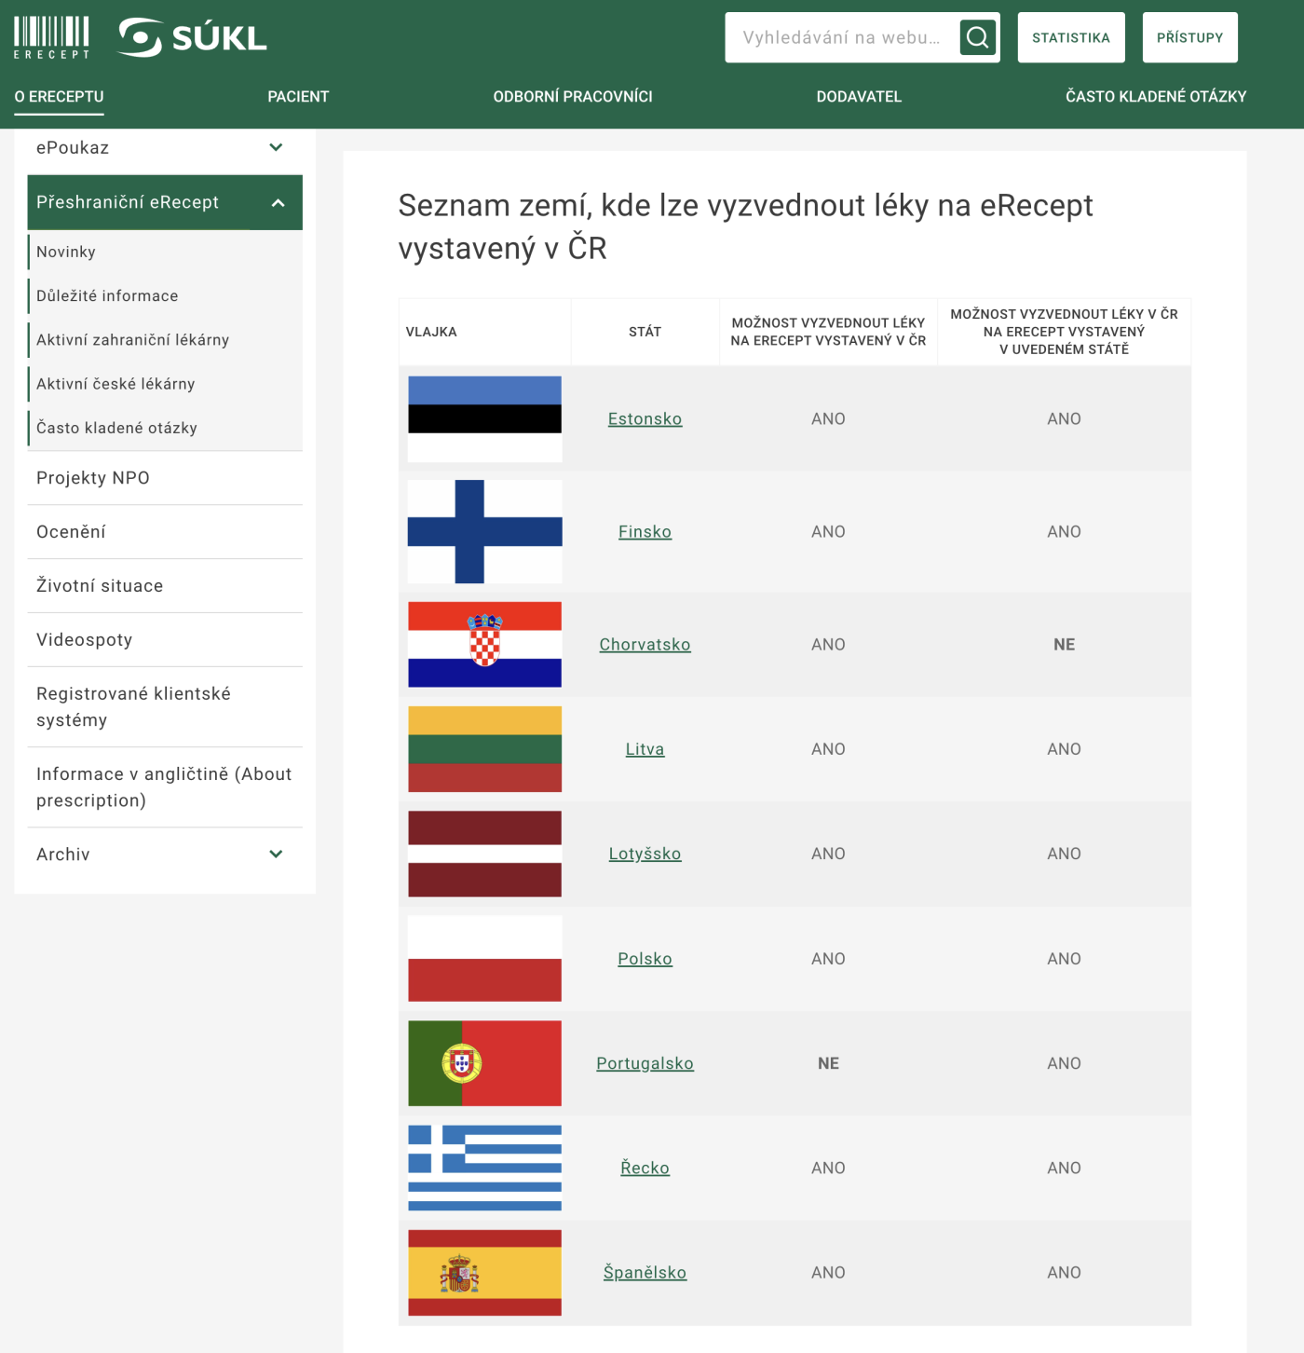Image resolution: width=1304 pixels, height=1353 pixels.
Task: Open the Finsko link
Action: [x=645, y=532]
